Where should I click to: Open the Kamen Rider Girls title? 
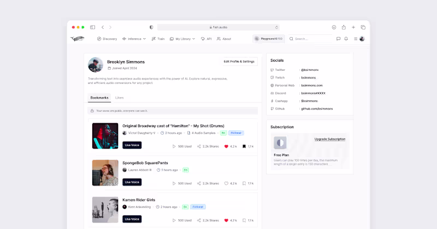pos(139,200)
